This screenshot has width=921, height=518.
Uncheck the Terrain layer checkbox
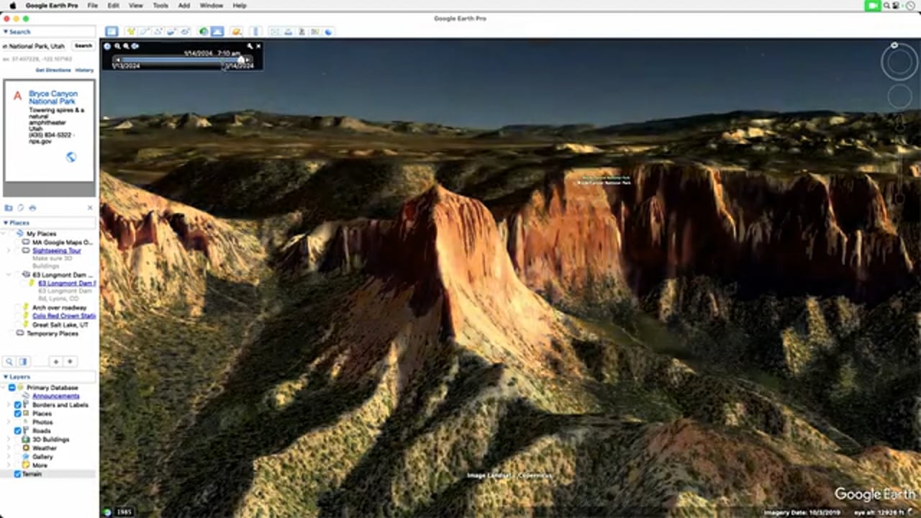pos(18,474)
